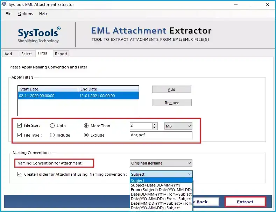276x212 pixels.
Task: Click the file size value field
Action: click(141, 126)
